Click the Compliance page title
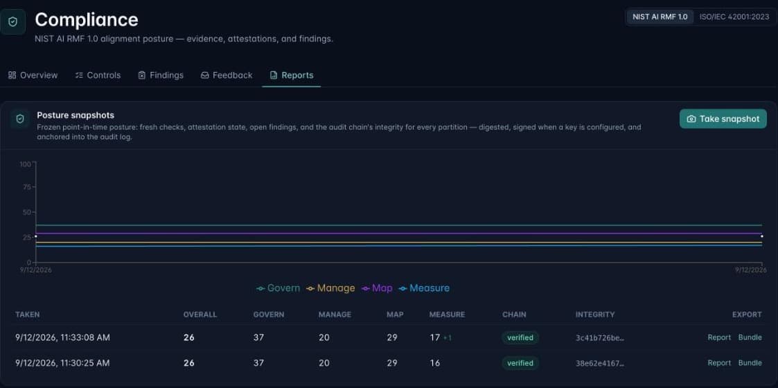Viewport: 778px width, 388px height. 87,20
